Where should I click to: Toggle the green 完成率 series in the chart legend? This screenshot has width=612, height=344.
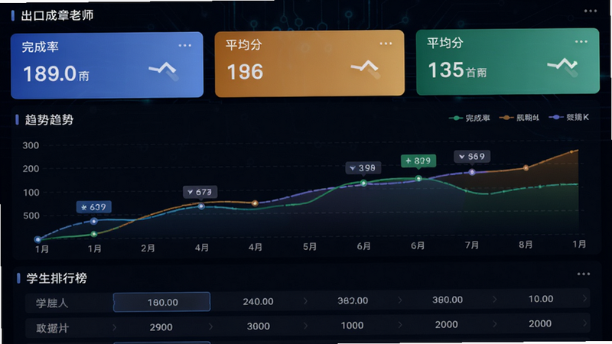pos(470,118)
